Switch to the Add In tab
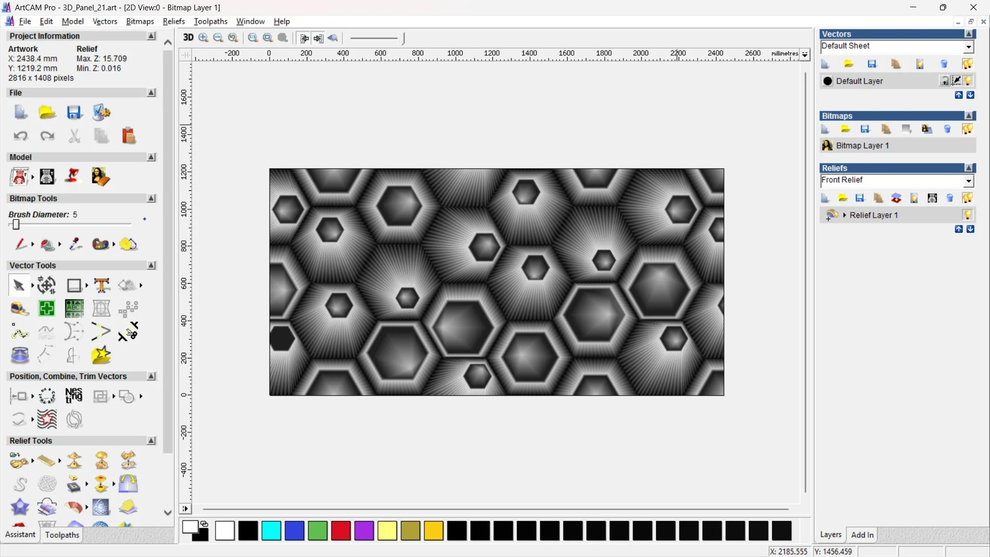The image size is (990, 557). click(x=862, y=535)
